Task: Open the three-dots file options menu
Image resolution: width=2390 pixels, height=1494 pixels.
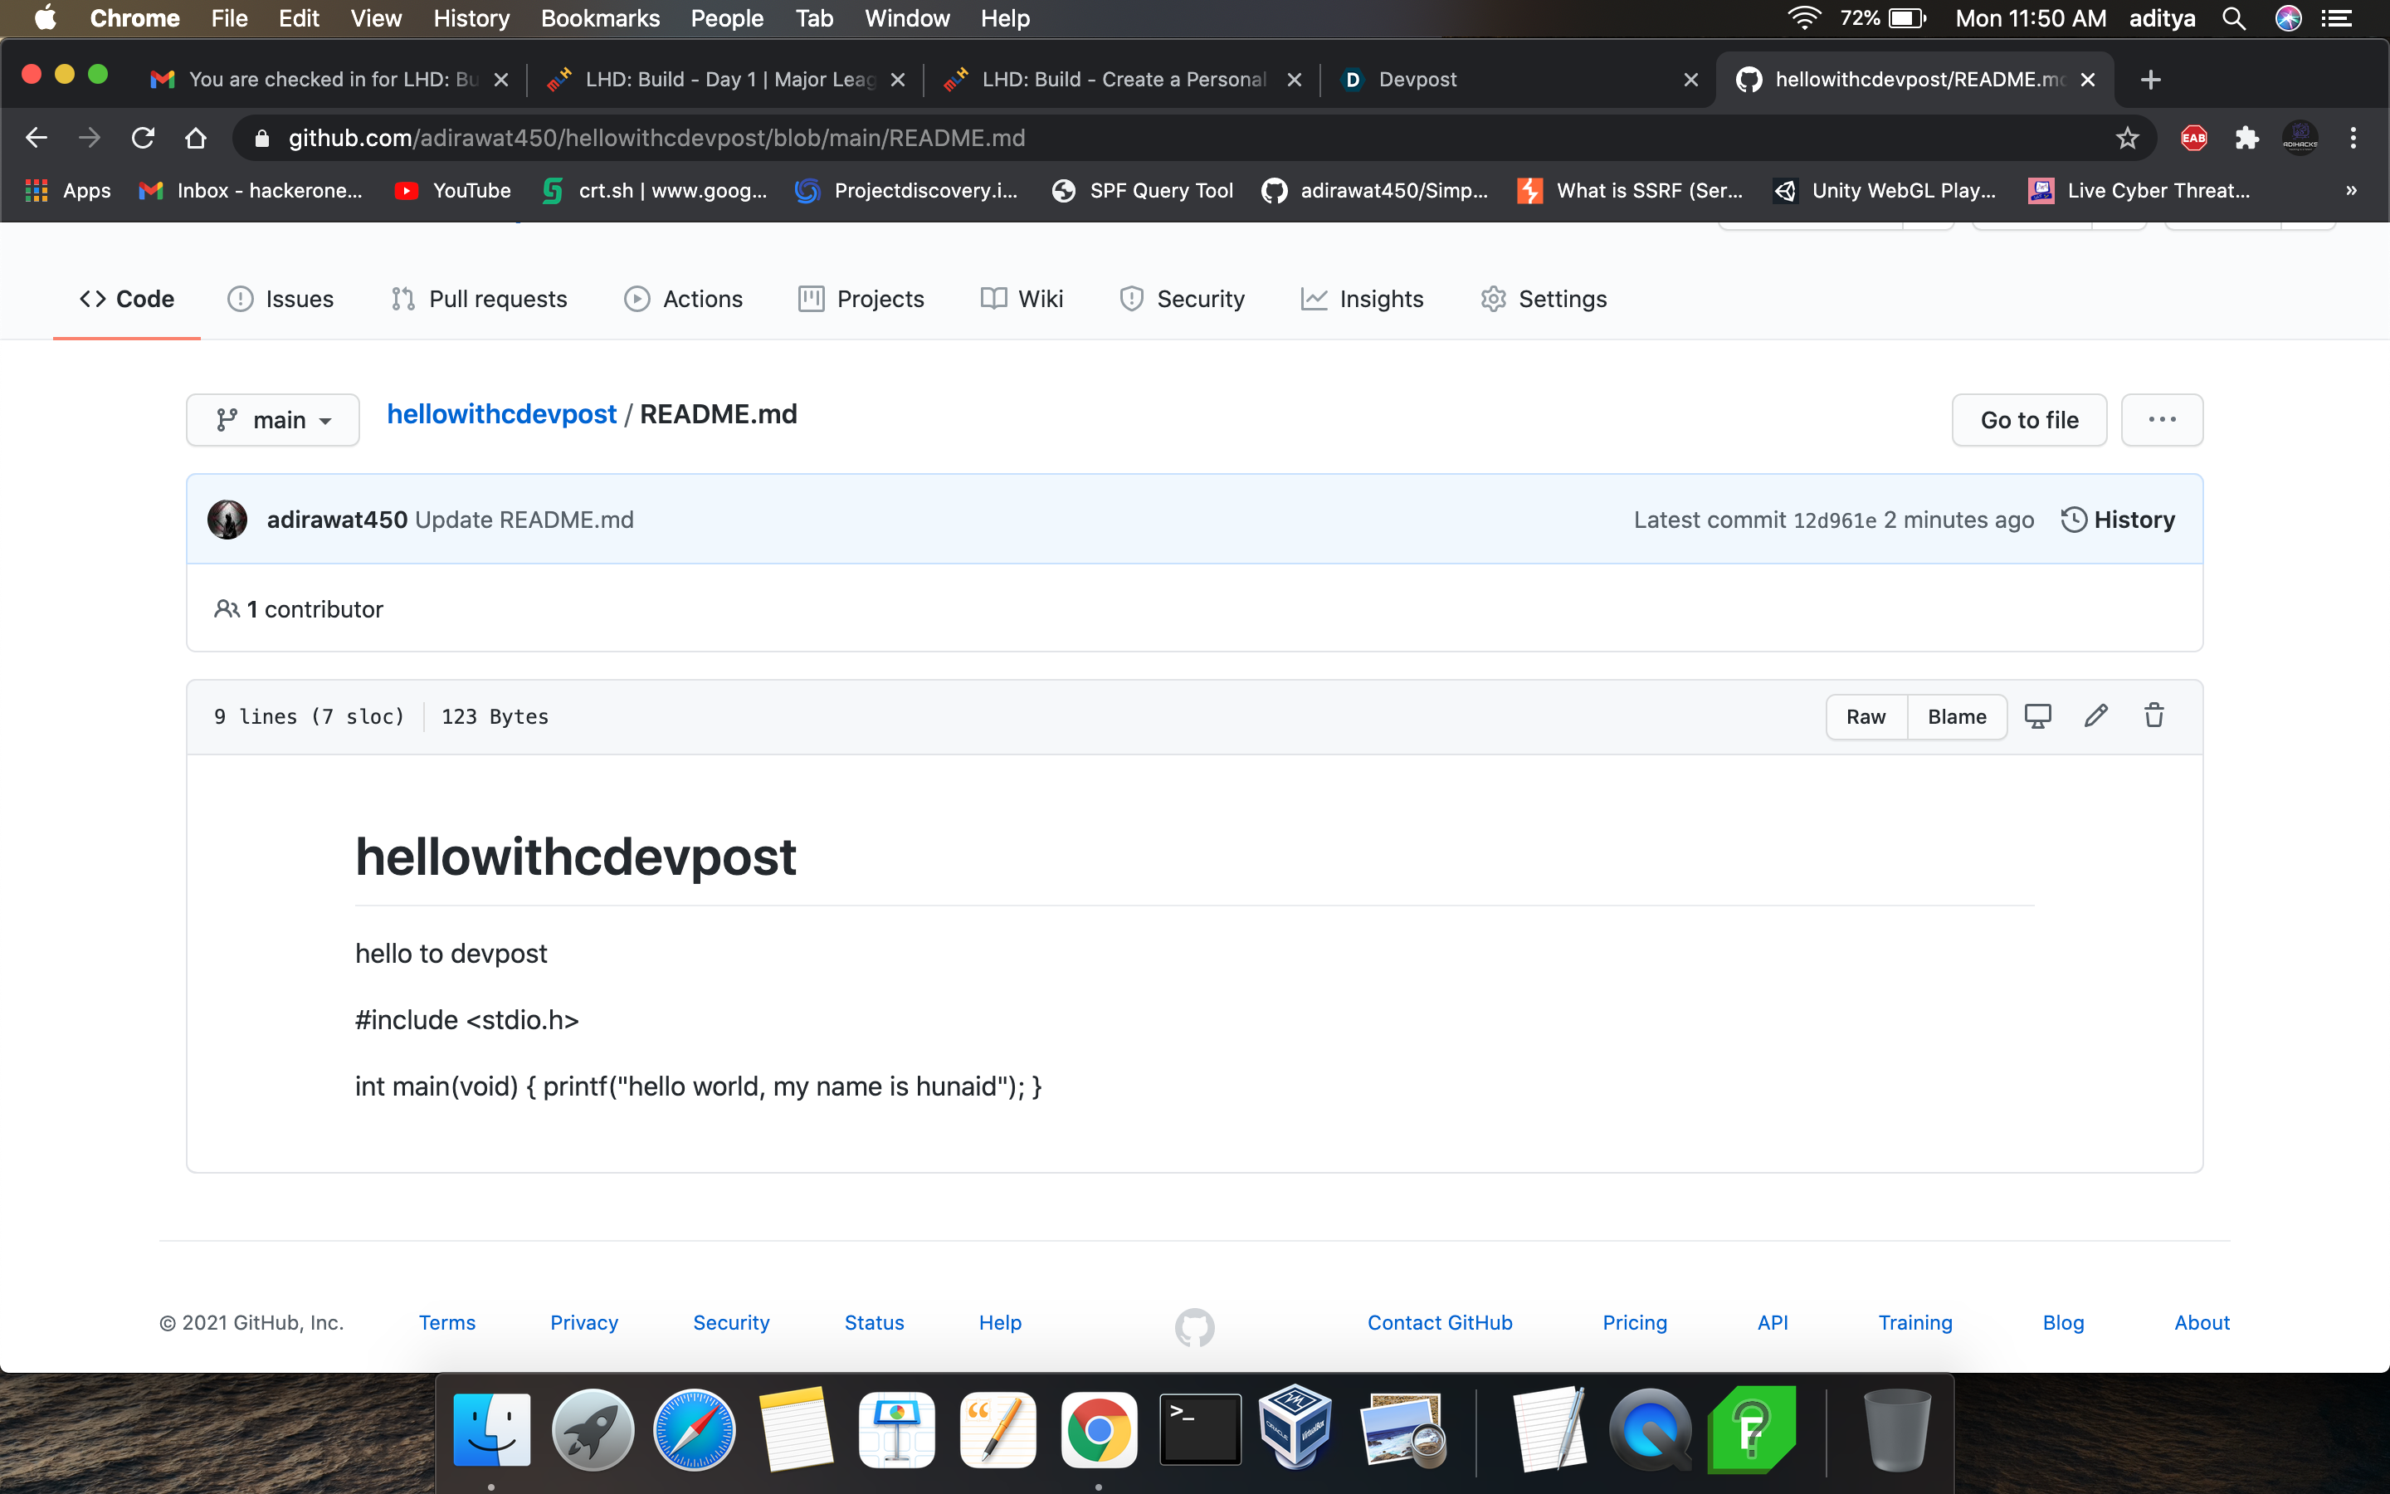Action: point(2161,420)
